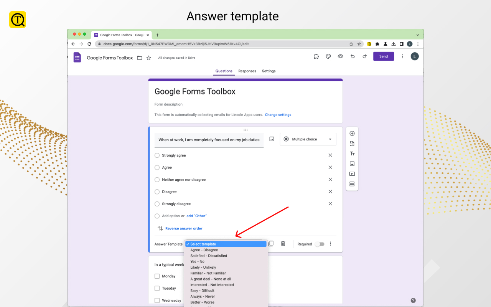Check the Monday checkbox
Image resolution: width=491 pixels, height=307 pixels.
point(157,276)
